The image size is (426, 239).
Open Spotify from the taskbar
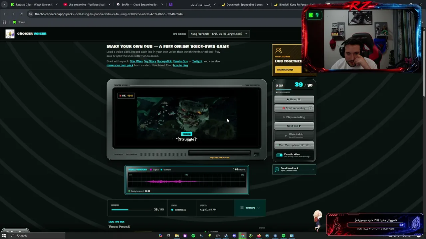pyautogui.click(x=193, y=236)
